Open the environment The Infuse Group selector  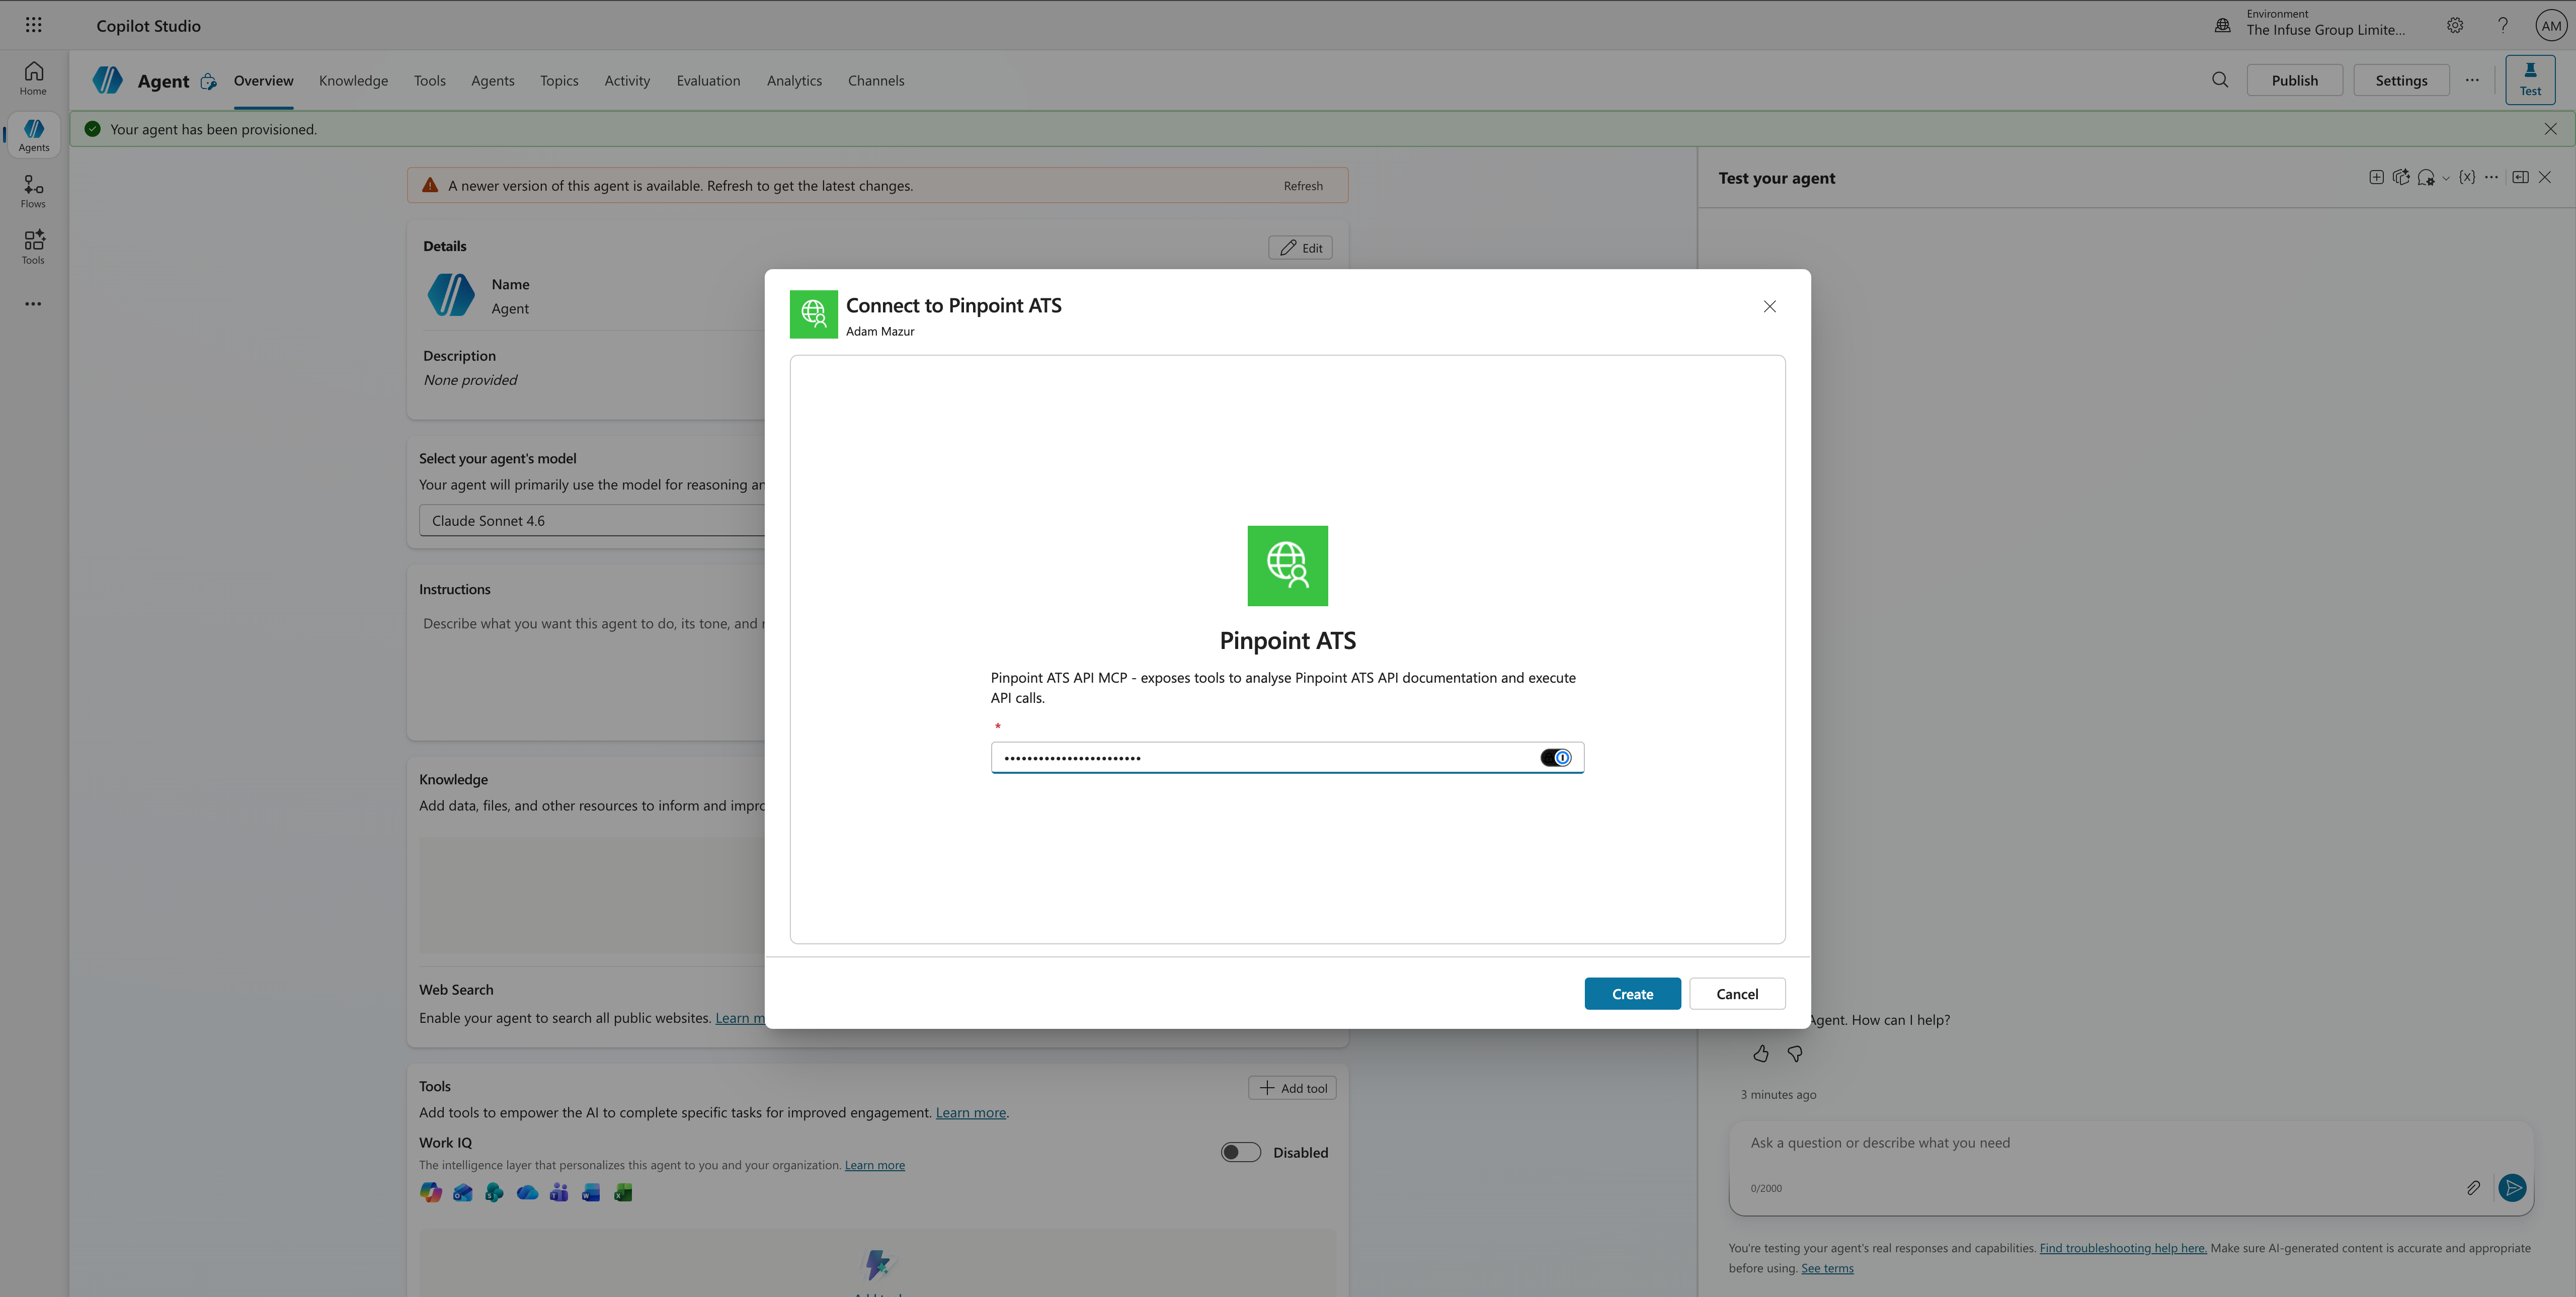2325,23
